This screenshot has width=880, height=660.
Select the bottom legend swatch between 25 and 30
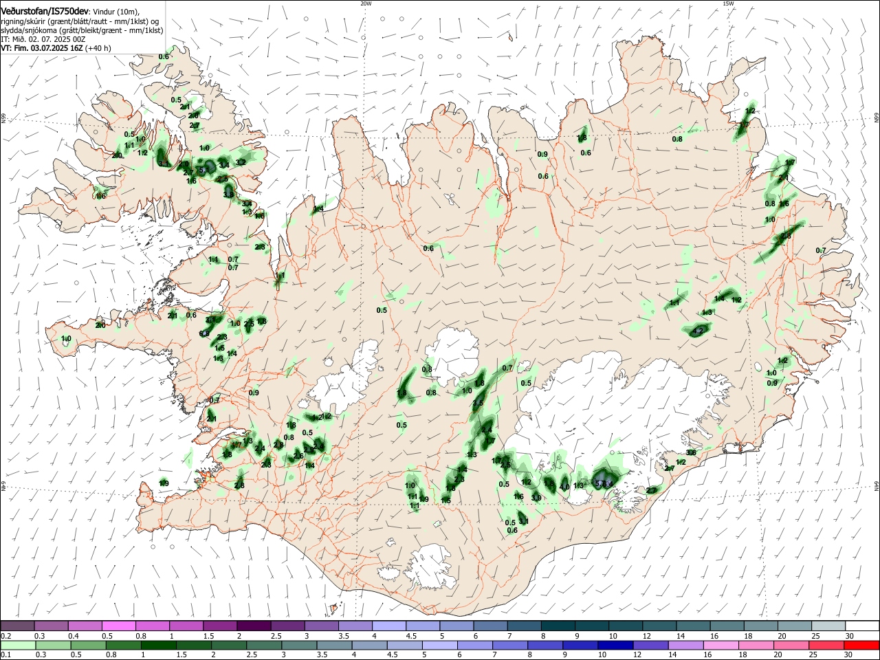[825, 645]
